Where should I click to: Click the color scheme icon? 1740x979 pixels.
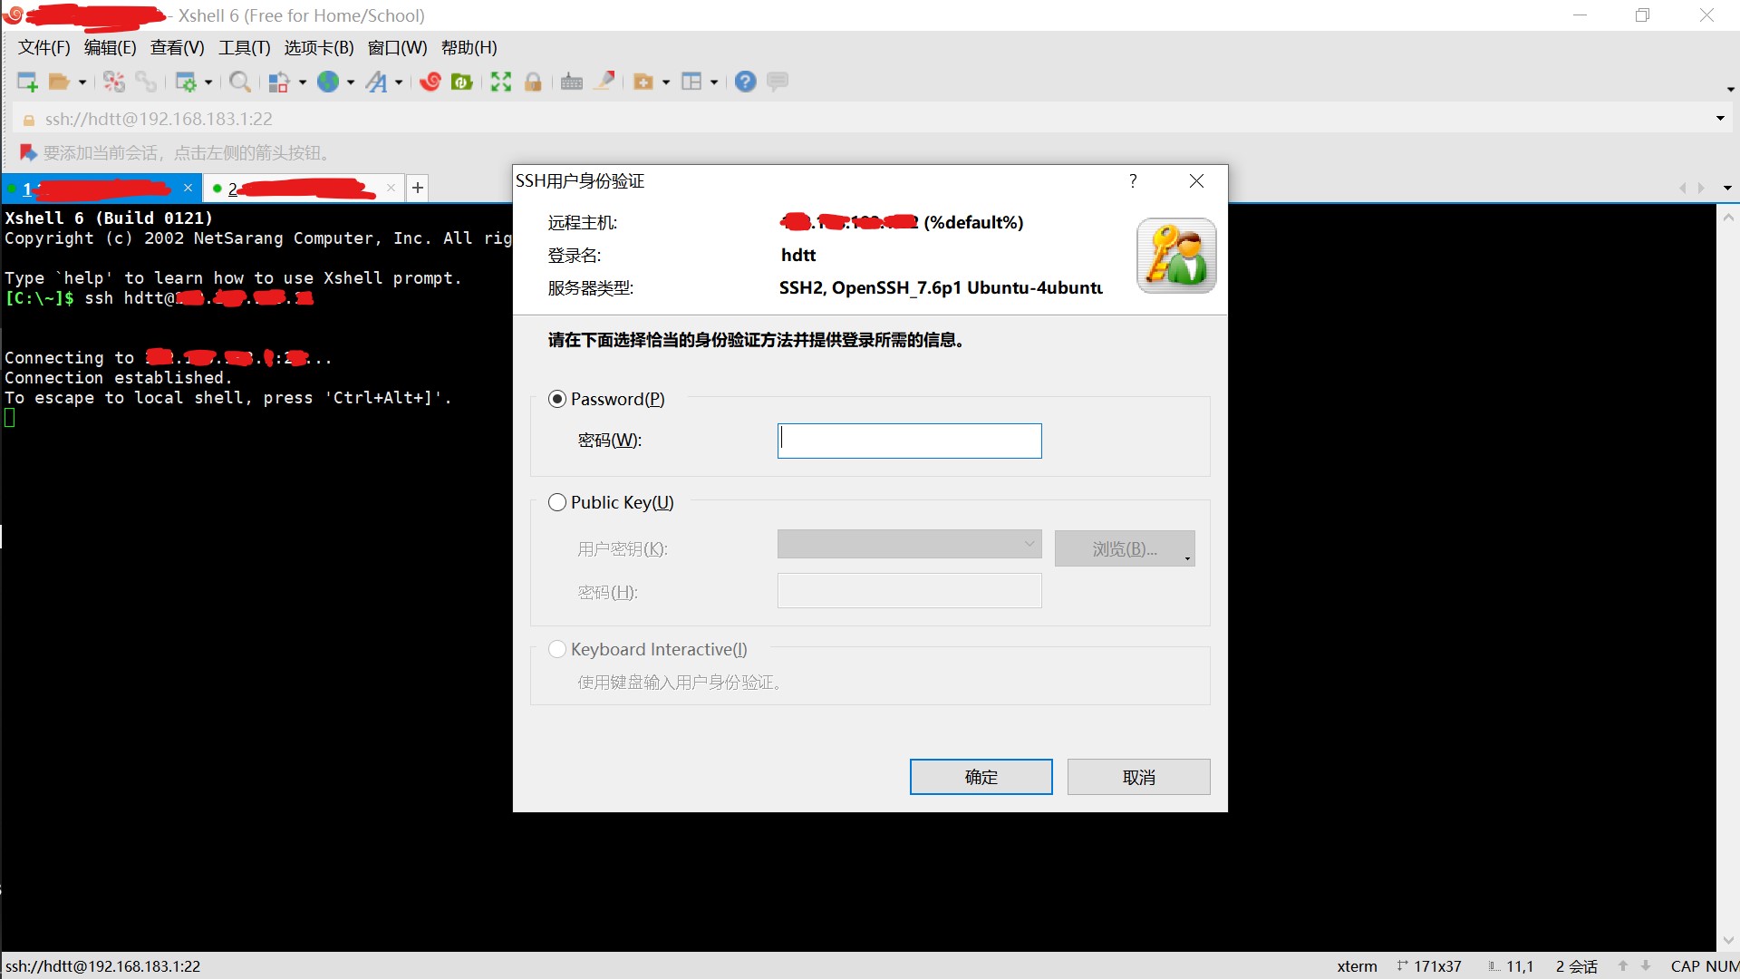279,82
